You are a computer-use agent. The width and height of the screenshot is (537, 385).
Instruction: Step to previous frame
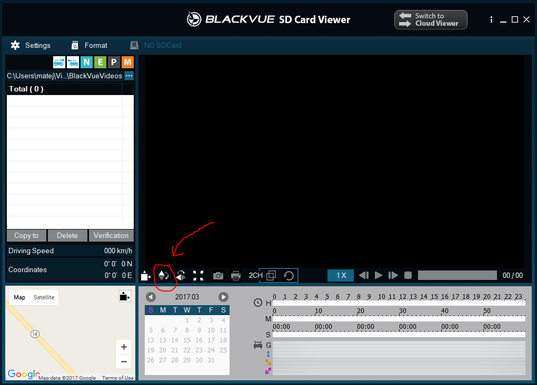364,275
